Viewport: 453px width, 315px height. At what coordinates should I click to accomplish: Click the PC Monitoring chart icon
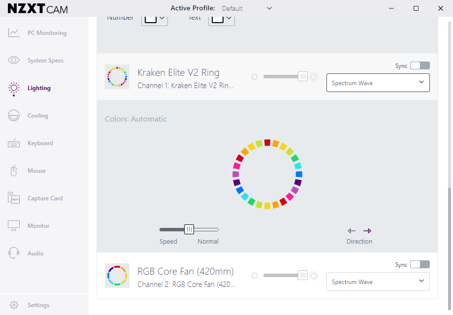point(14,32)
